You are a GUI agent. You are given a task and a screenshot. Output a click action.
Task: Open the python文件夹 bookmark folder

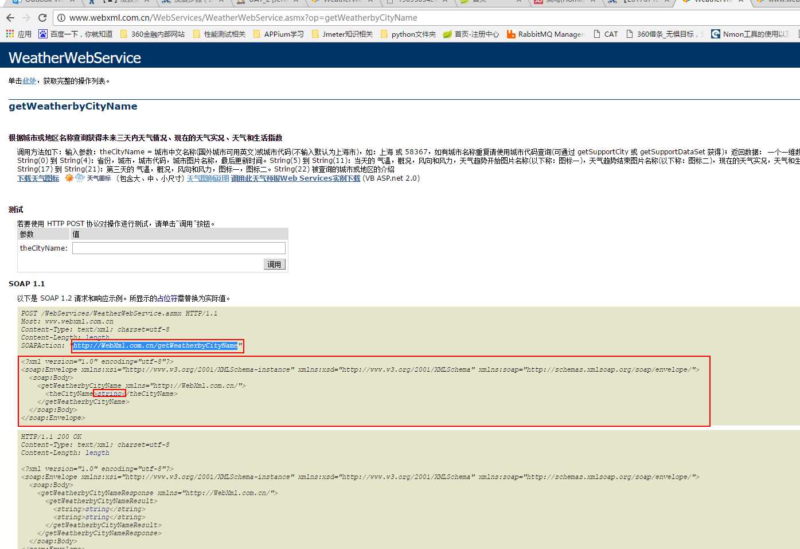tap(408, 34)
